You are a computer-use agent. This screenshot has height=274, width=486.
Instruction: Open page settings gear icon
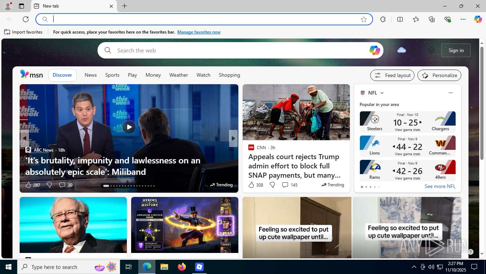[x=431, y=50]
